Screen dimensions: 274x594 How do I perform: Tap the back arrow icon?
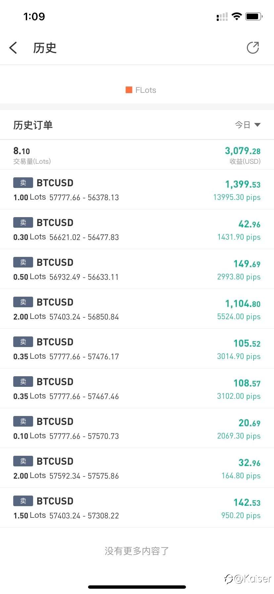click(13, 48)
